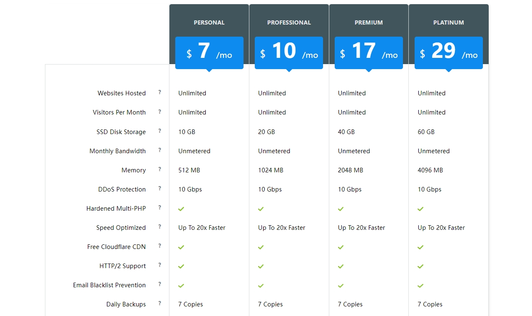Click the question mark next to Visitors Per Month
Image resolution: width=532 pixels, height=316 pixels.
[x=159, y=112]
